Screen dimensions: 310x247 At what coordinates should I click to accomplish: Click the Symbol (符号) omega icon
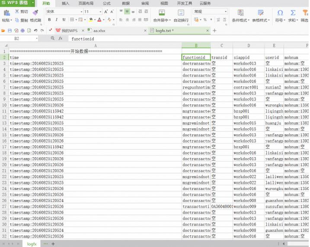tap(280, 13)
